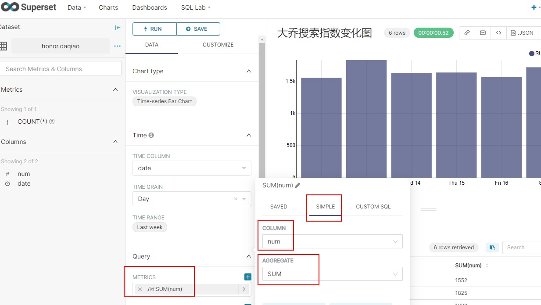Edit the Last week time range
This screenshot has width=541, height=305.
150,227
